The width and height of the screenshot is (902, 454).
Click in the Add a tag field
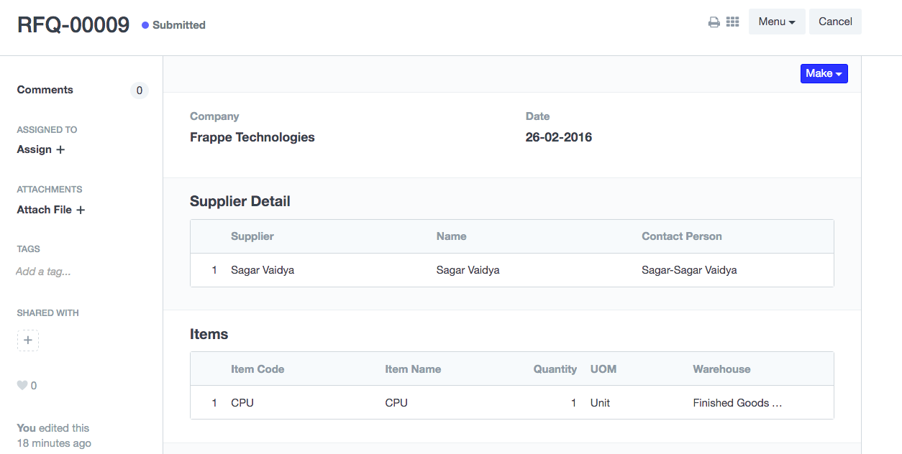click(43, 272)
